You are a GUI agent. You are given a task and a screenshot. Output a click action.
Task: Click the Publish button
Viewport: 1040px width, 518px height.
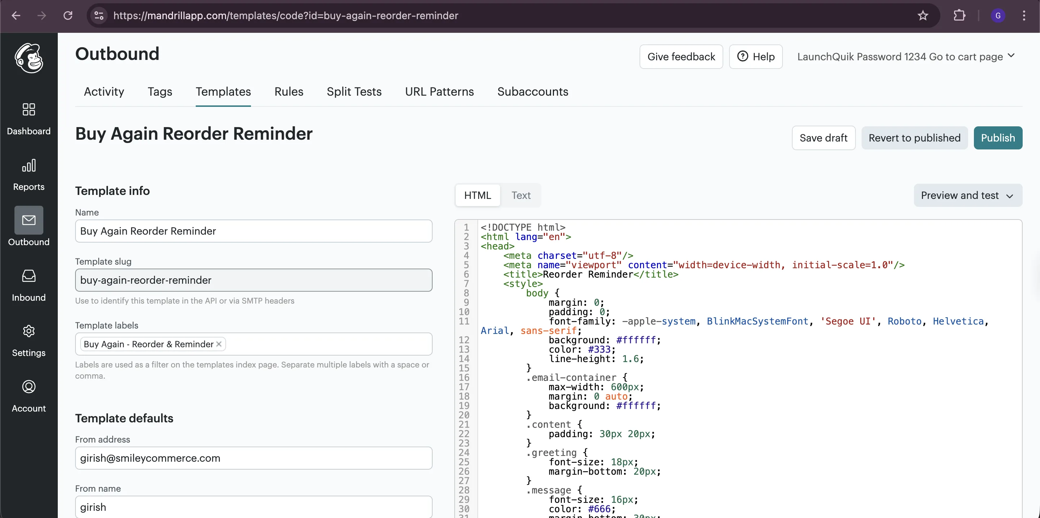coord(998,138)
